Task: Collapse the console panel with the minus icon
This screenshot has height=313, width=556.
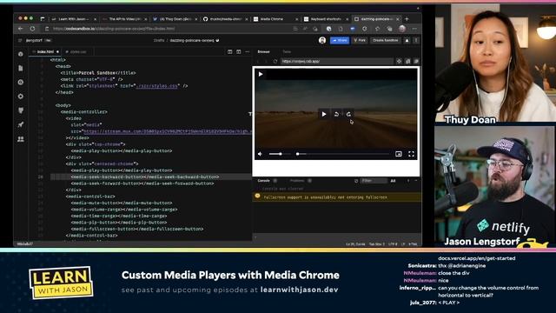Action: [416, 181]
